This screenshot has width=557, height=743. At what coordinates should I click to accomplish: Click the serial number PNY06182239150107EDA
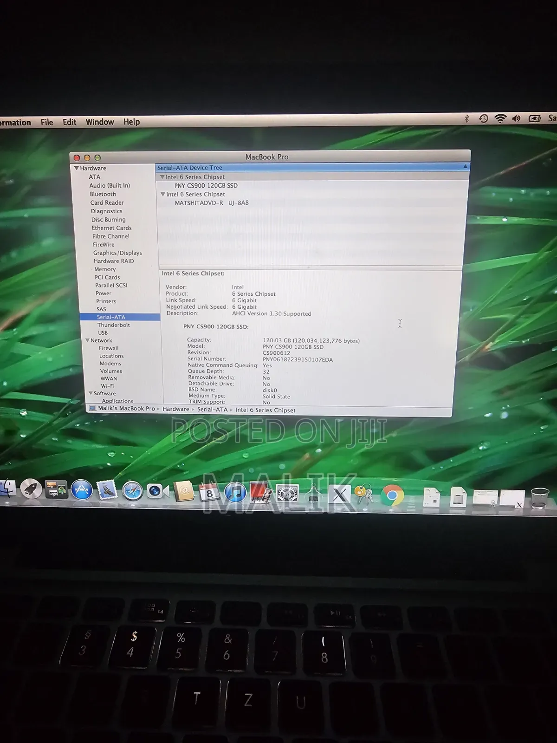point(298,359)
